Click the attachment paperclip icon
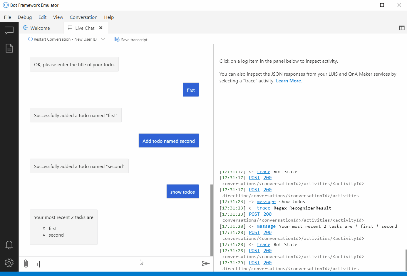The image size is (407, 276). 26,264
